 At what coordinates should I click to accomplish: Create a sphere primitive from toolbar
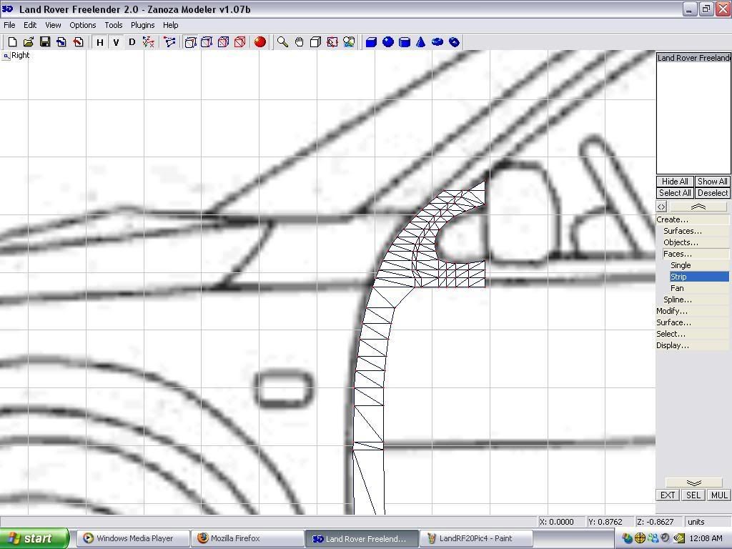pos(388,42)
